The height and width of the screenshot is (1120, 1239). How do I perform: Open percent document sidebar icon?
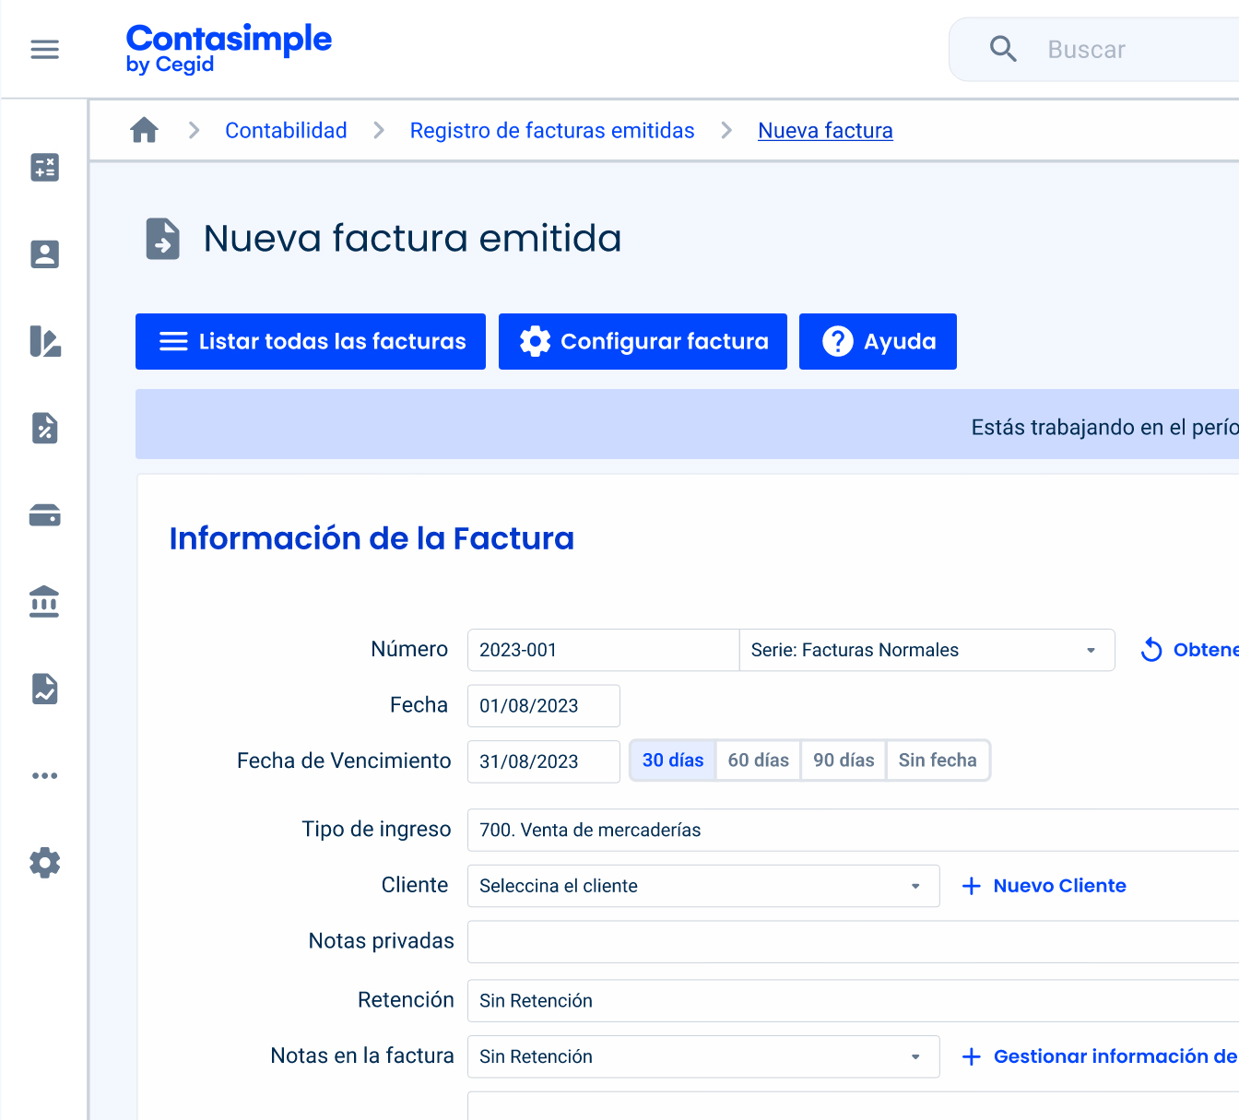(x=44, y=428)
